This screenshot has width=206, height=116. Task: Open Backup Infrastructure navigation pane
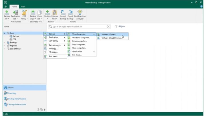click(24, 99)
